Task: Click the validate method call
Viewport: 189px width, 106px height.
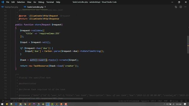Action: (37, 31)
